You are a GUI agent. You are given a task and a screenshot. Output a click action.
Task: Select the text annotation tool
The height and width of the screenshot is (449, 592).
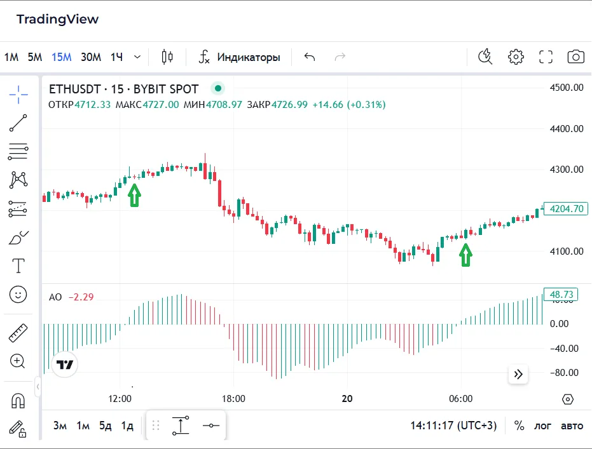tap(18, 265)
